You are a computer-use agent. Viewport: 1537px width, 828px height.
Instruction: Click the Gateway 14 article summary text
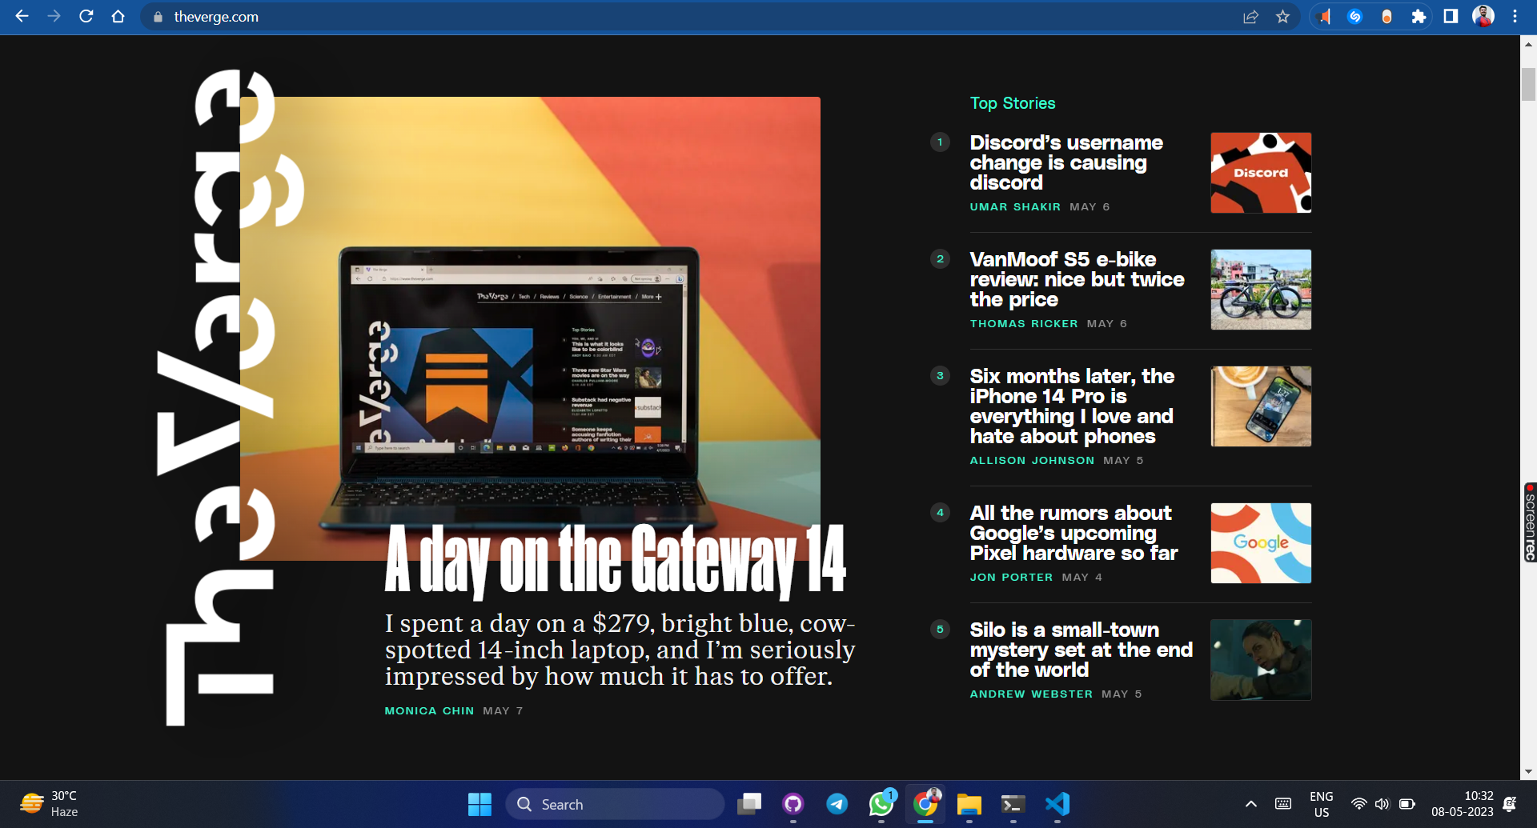[620, 650]
